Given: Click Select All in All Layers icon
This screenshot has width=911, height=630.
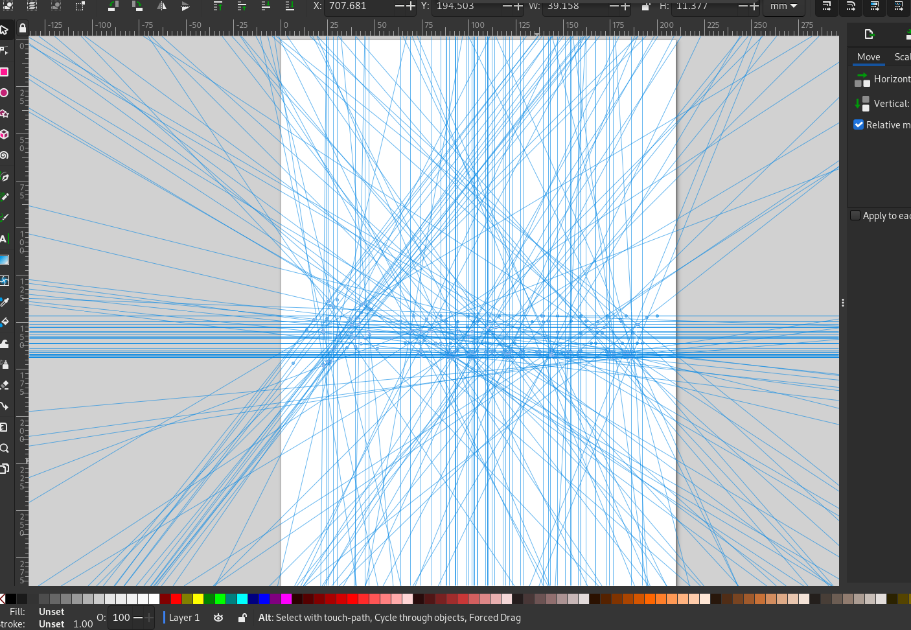Looking at the screenshot, I should [32, 6].
